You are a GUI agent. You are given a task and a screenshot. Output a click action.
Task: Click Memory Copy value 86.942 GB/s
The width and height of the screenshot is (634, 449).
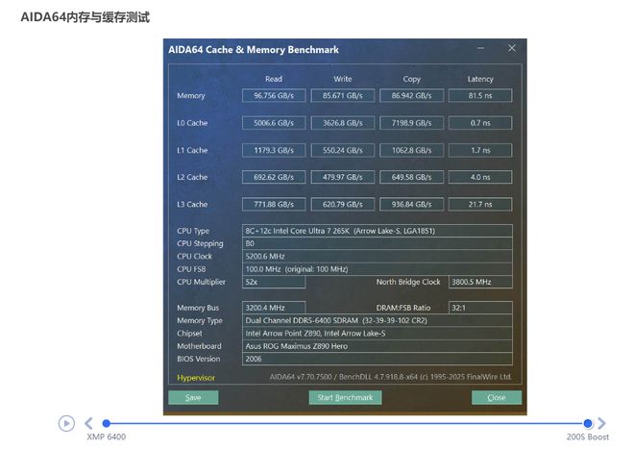pos(411,95)
